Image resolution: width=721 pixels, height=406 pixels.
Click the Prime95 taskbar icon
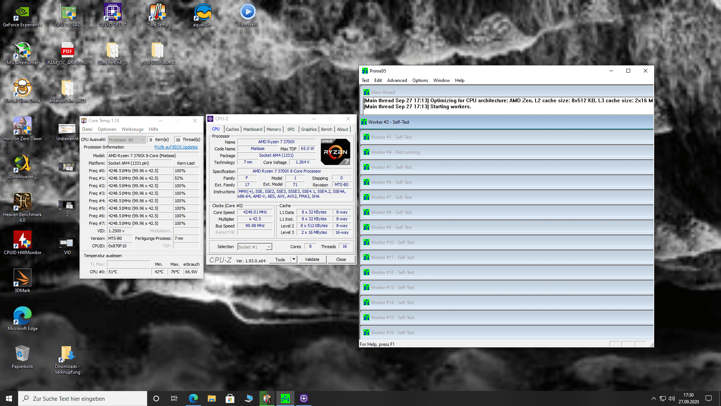285,398
